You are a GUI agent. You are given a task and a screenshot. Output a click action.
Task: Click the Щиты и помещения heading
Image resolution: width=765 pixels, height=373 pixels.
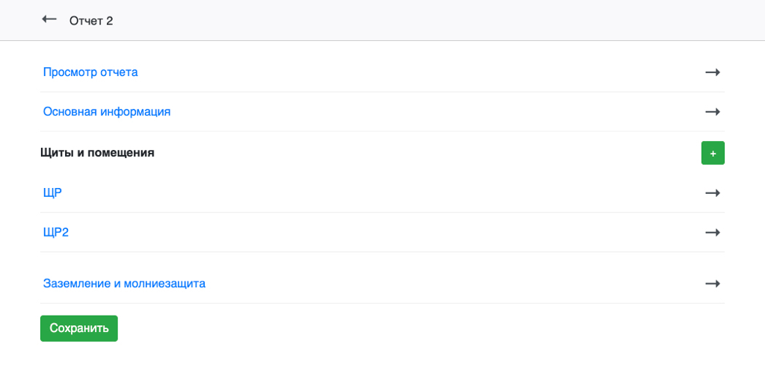tap(97, 153)
